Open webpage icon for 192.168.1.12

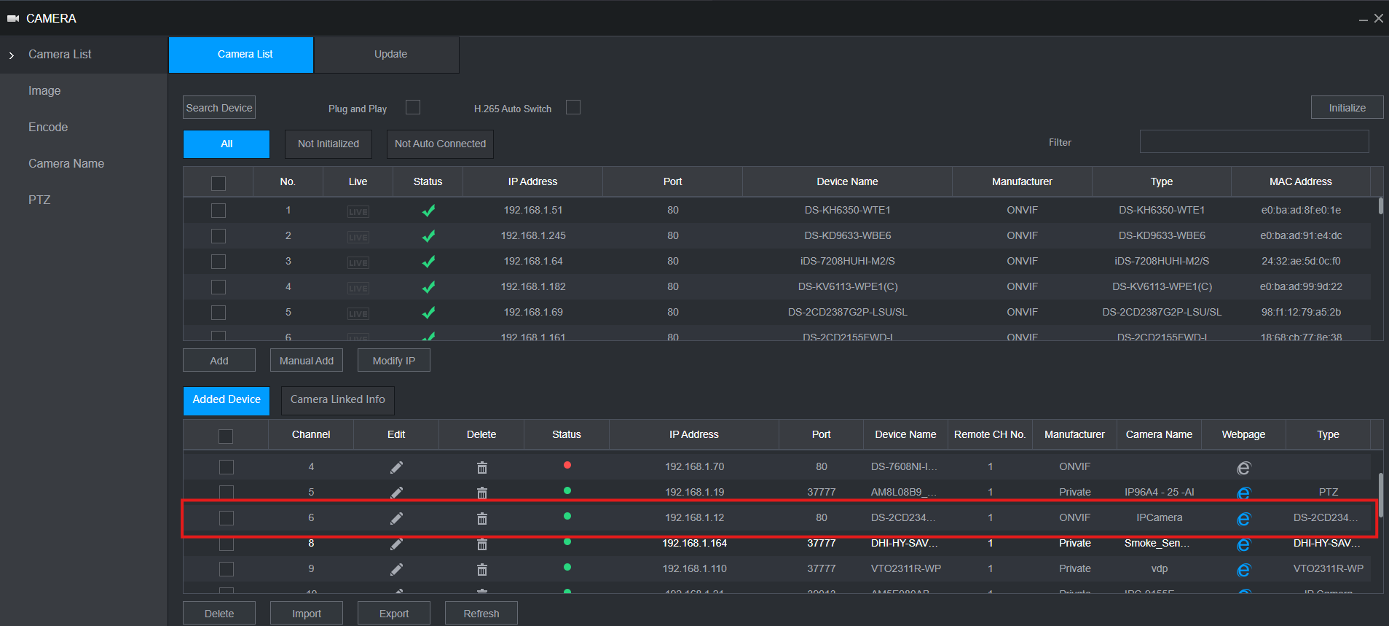pyautogui.click(x=1243, y=519)
